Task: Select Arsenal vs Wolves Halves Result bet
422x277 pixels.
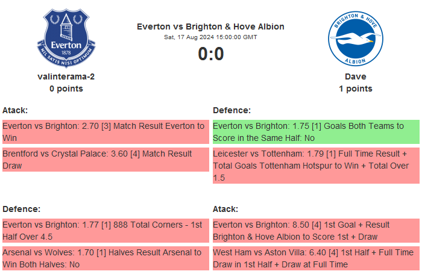Action: point(105,258)
